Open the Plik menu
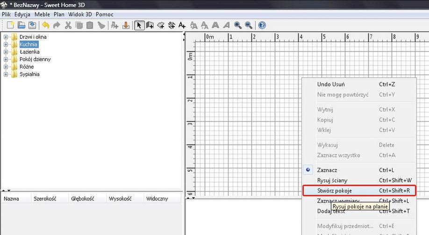This screenshot has height=235, width=429. click(6, 14)
